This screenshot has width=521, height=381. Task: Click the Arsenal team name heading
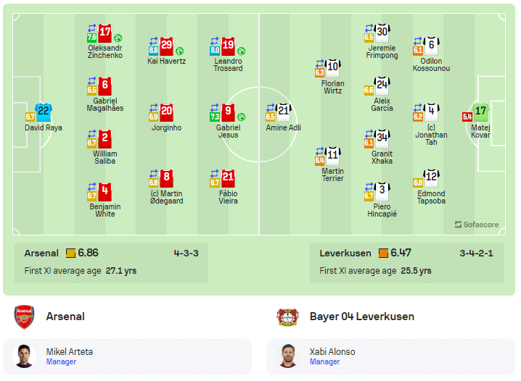pos(65,317)
